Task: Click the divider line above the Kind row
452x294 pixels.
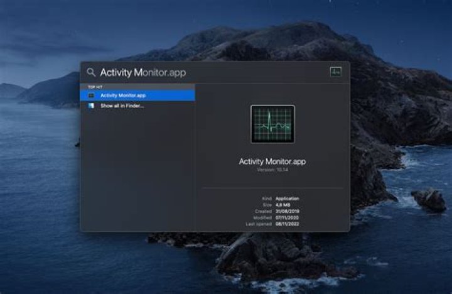Action: (x=272, y=188)
